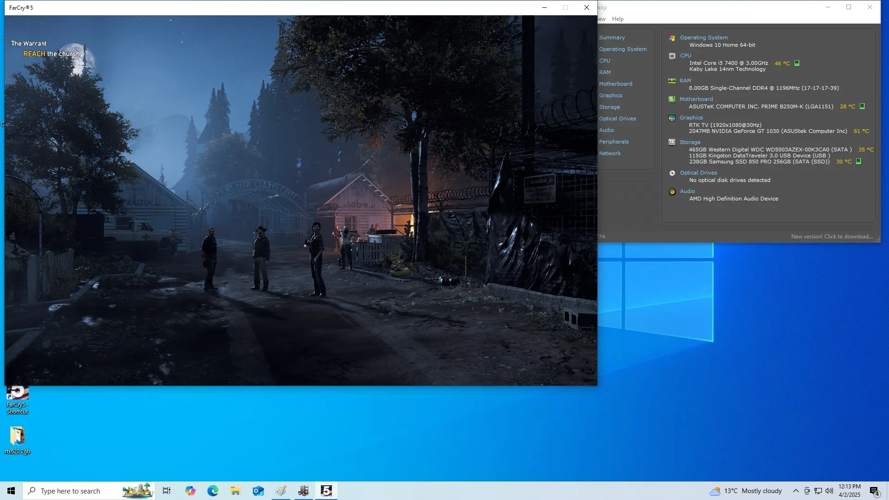
Task: Select Network in Speccy sidebar
Action: coord(610,153)
